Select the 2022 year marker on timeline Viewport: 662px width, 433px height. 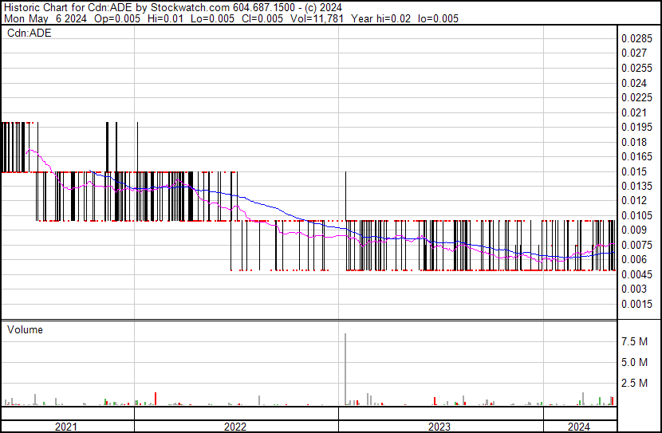pos(235,426)
